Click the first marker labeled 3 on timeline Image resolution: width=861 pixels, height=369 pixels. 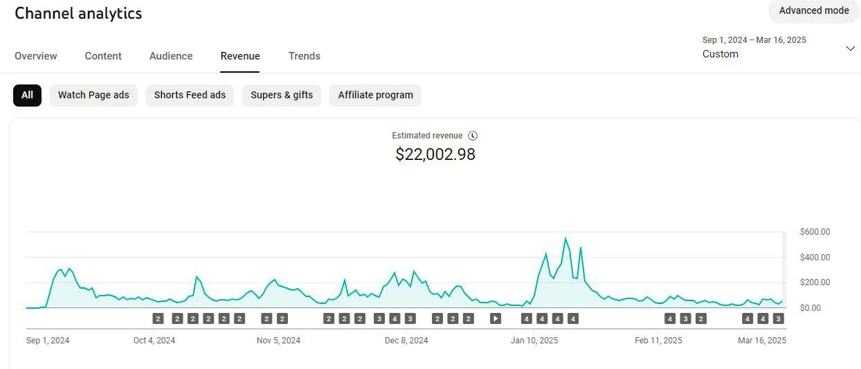coord(379,318)
